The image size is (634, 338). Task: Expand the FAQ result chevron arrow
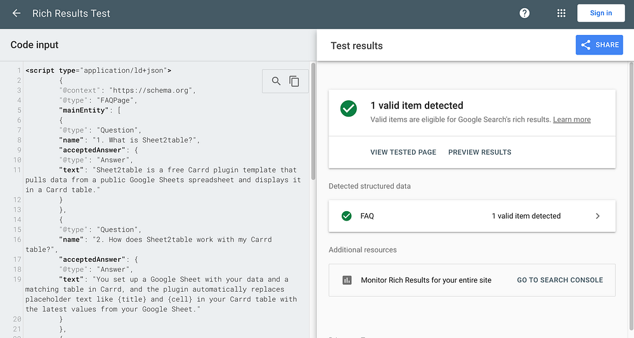(x=597, y=216)
